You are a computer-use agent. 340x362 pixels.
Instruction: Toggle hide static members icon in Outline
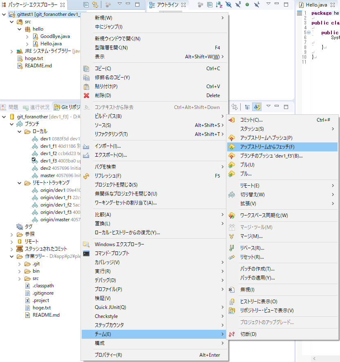pyautogui.click(x=238, y=4)
